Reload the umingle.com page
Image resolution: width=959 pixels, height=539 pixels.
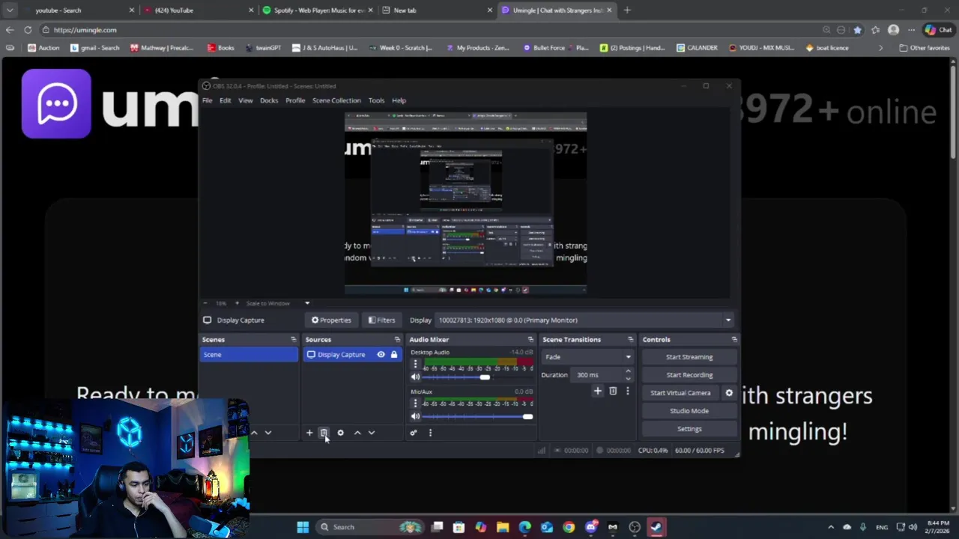click(28, 30)
